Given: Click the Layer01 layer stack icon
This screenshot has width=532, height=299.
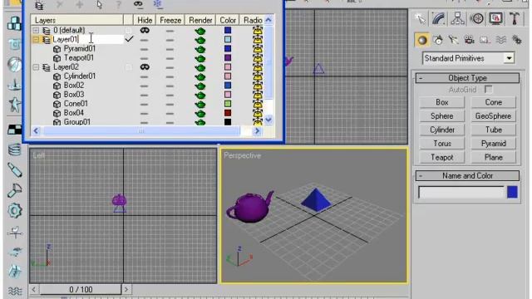Looking at the screenshot, I should point(47,40).
